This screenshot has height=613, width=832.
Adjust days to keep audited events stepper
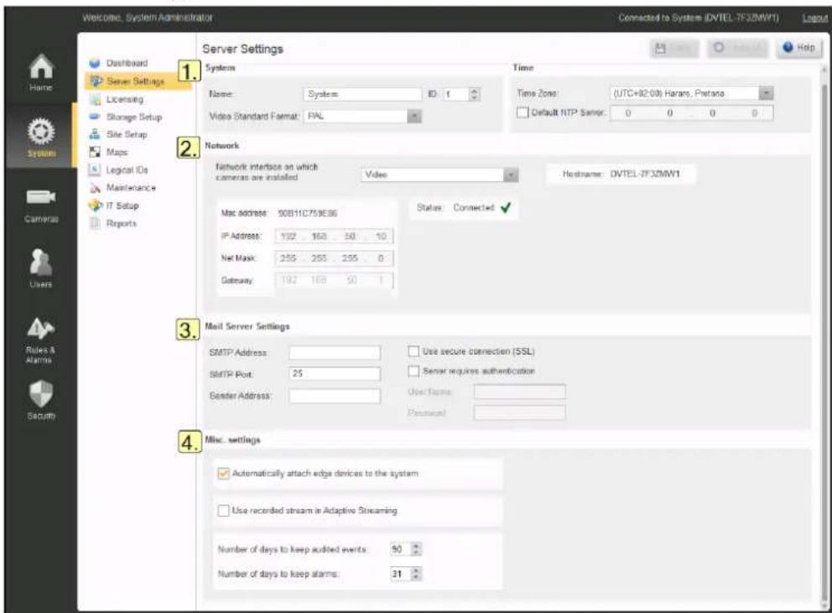[417, 549]
